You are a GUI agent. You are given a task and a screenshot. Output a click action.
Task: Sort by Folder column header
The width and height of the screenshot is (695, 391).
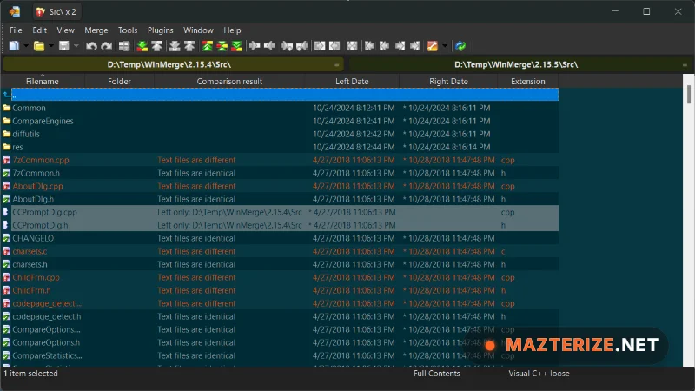pyautogui.click(x=119, y=81)
